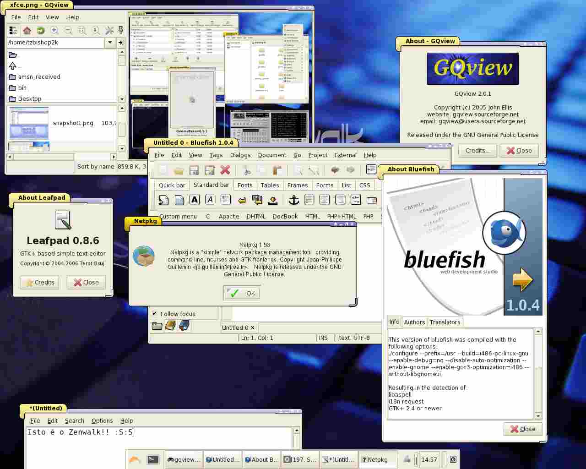
Task: Select snapshot1.png thumbnail in GQview file list
Action: point(29,123)
